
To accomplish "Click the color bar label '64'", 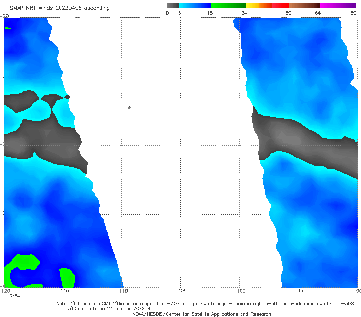I will [318, 13].
